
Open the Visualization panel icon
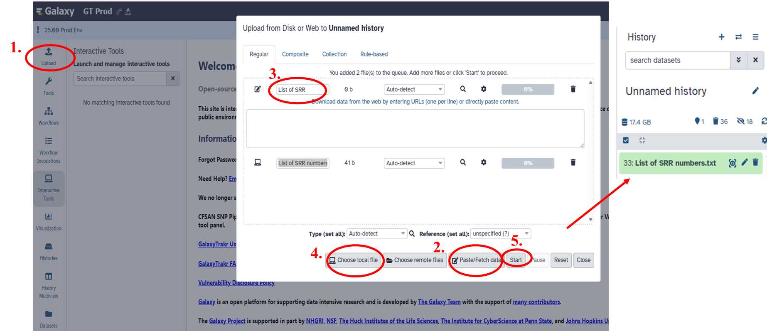[x=49, y=221]
